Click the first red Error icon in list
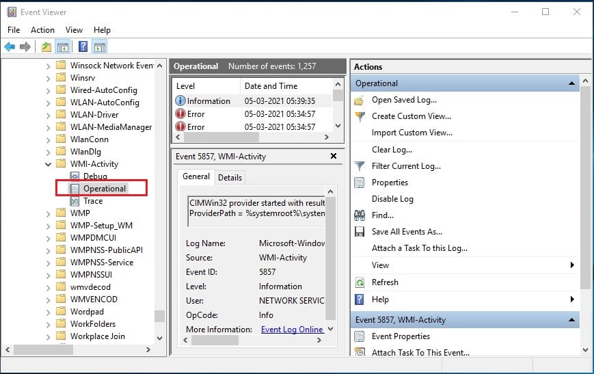Image resolution: width=594 pixels, height=374 pixels. (x=180, y=113)
